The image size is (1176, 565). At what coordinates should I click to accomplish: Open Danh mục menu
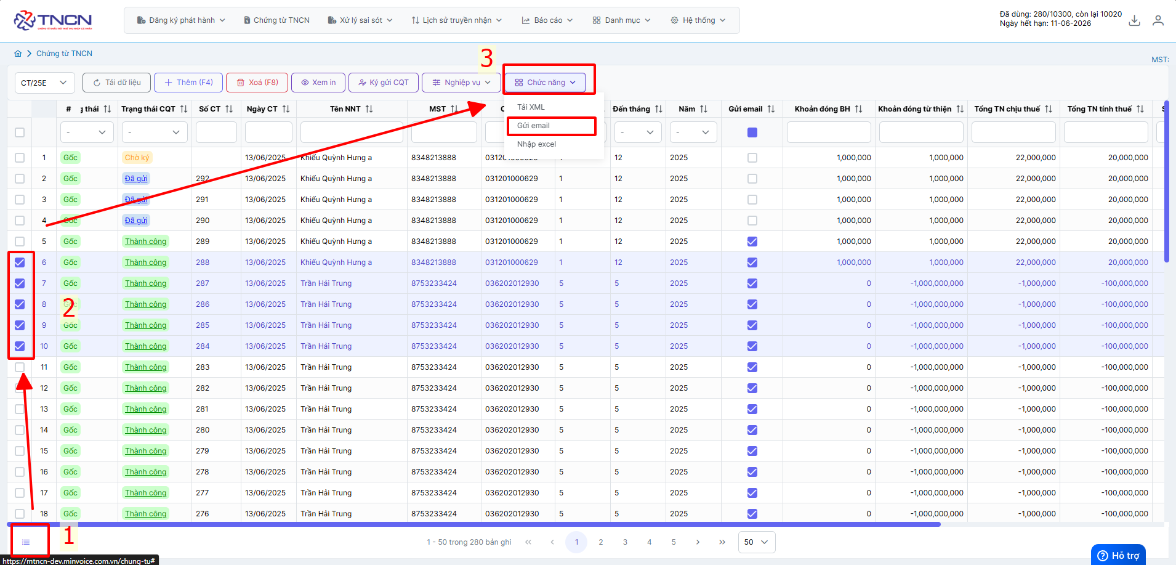pos(621,20)
